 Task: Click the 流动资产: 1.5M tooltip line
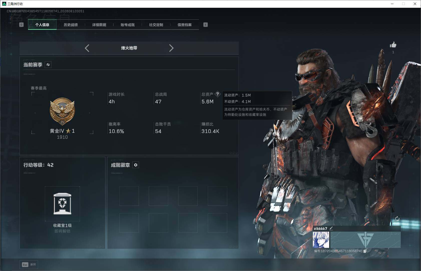(237, 95)
